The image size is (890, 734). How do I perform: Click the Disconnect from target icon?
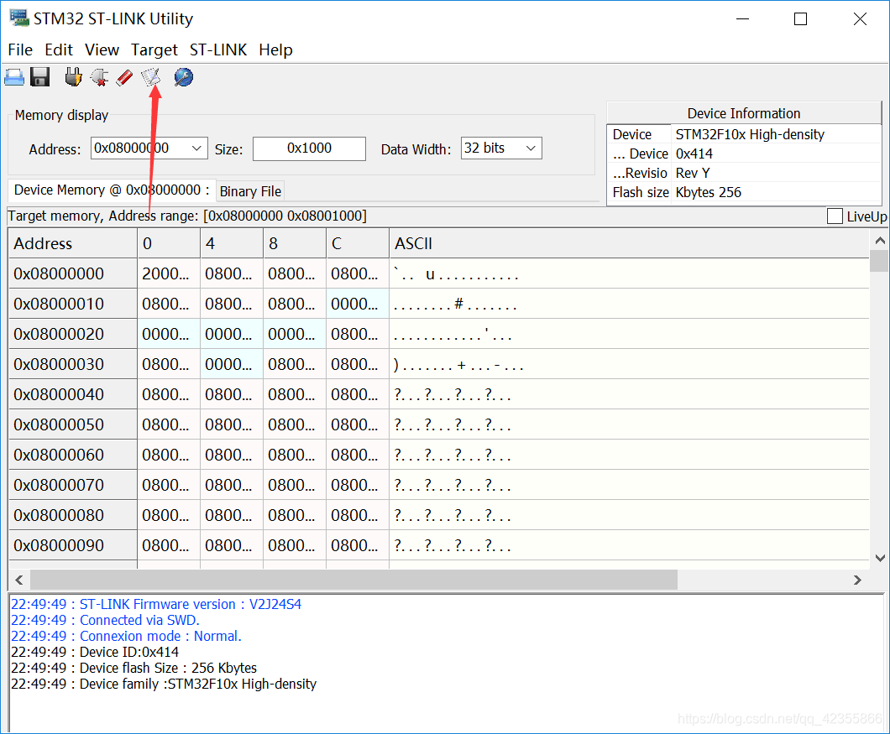click(x=99, y=77)
